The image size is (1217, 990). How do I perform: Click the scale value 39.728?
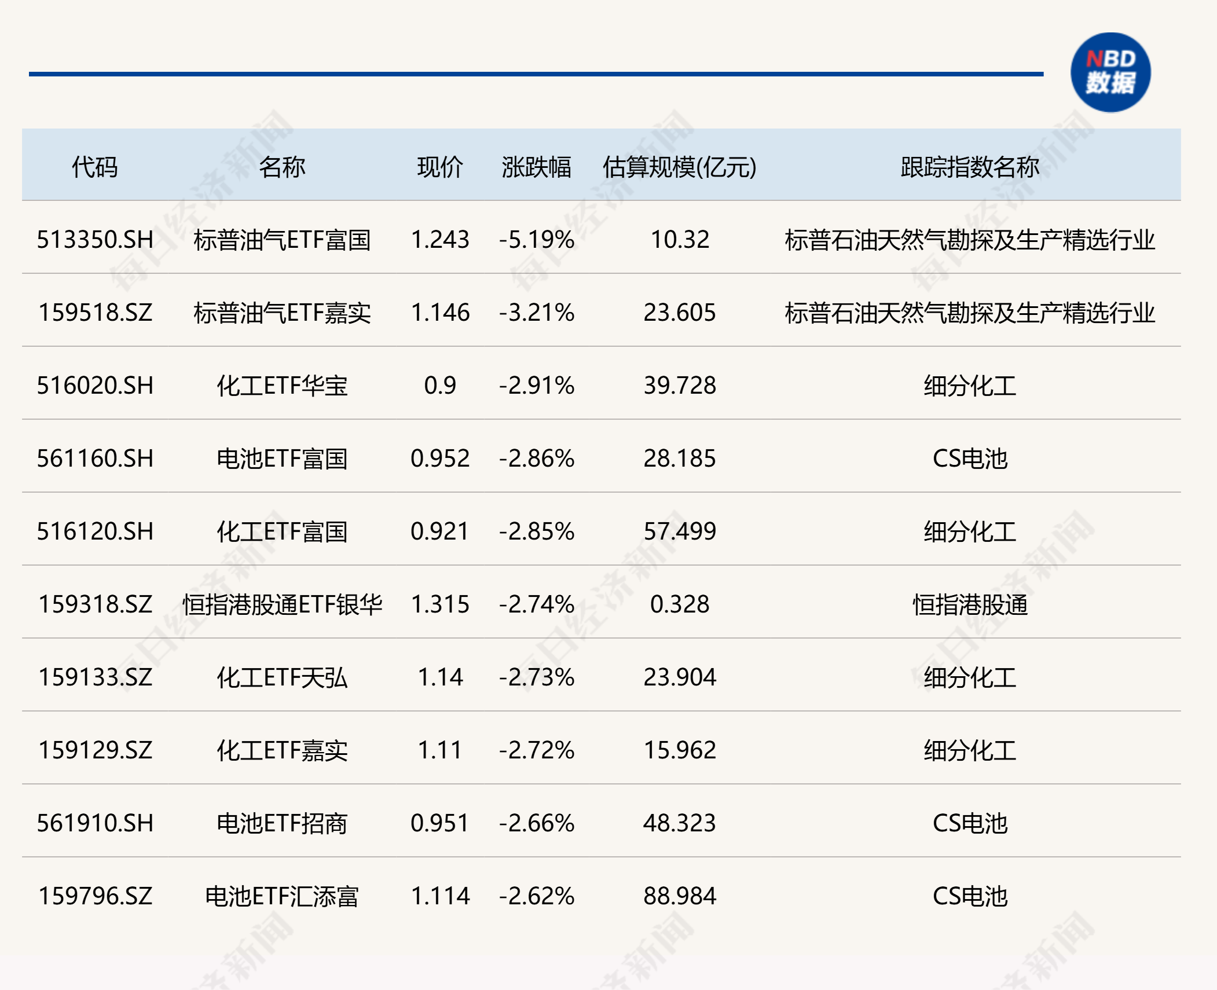[680, 386]
